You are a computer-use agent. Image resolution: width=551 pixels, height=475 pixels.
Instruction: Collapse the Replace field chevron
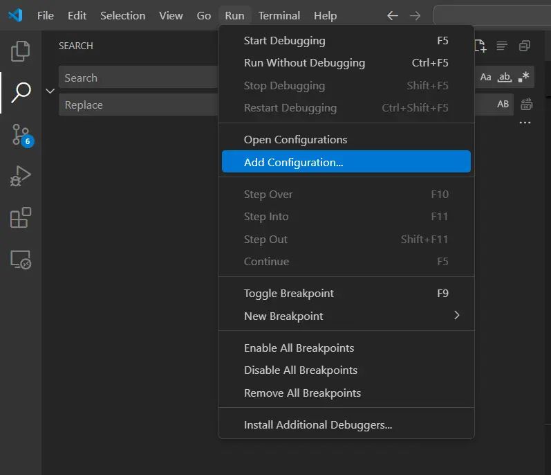coord(50,91)
